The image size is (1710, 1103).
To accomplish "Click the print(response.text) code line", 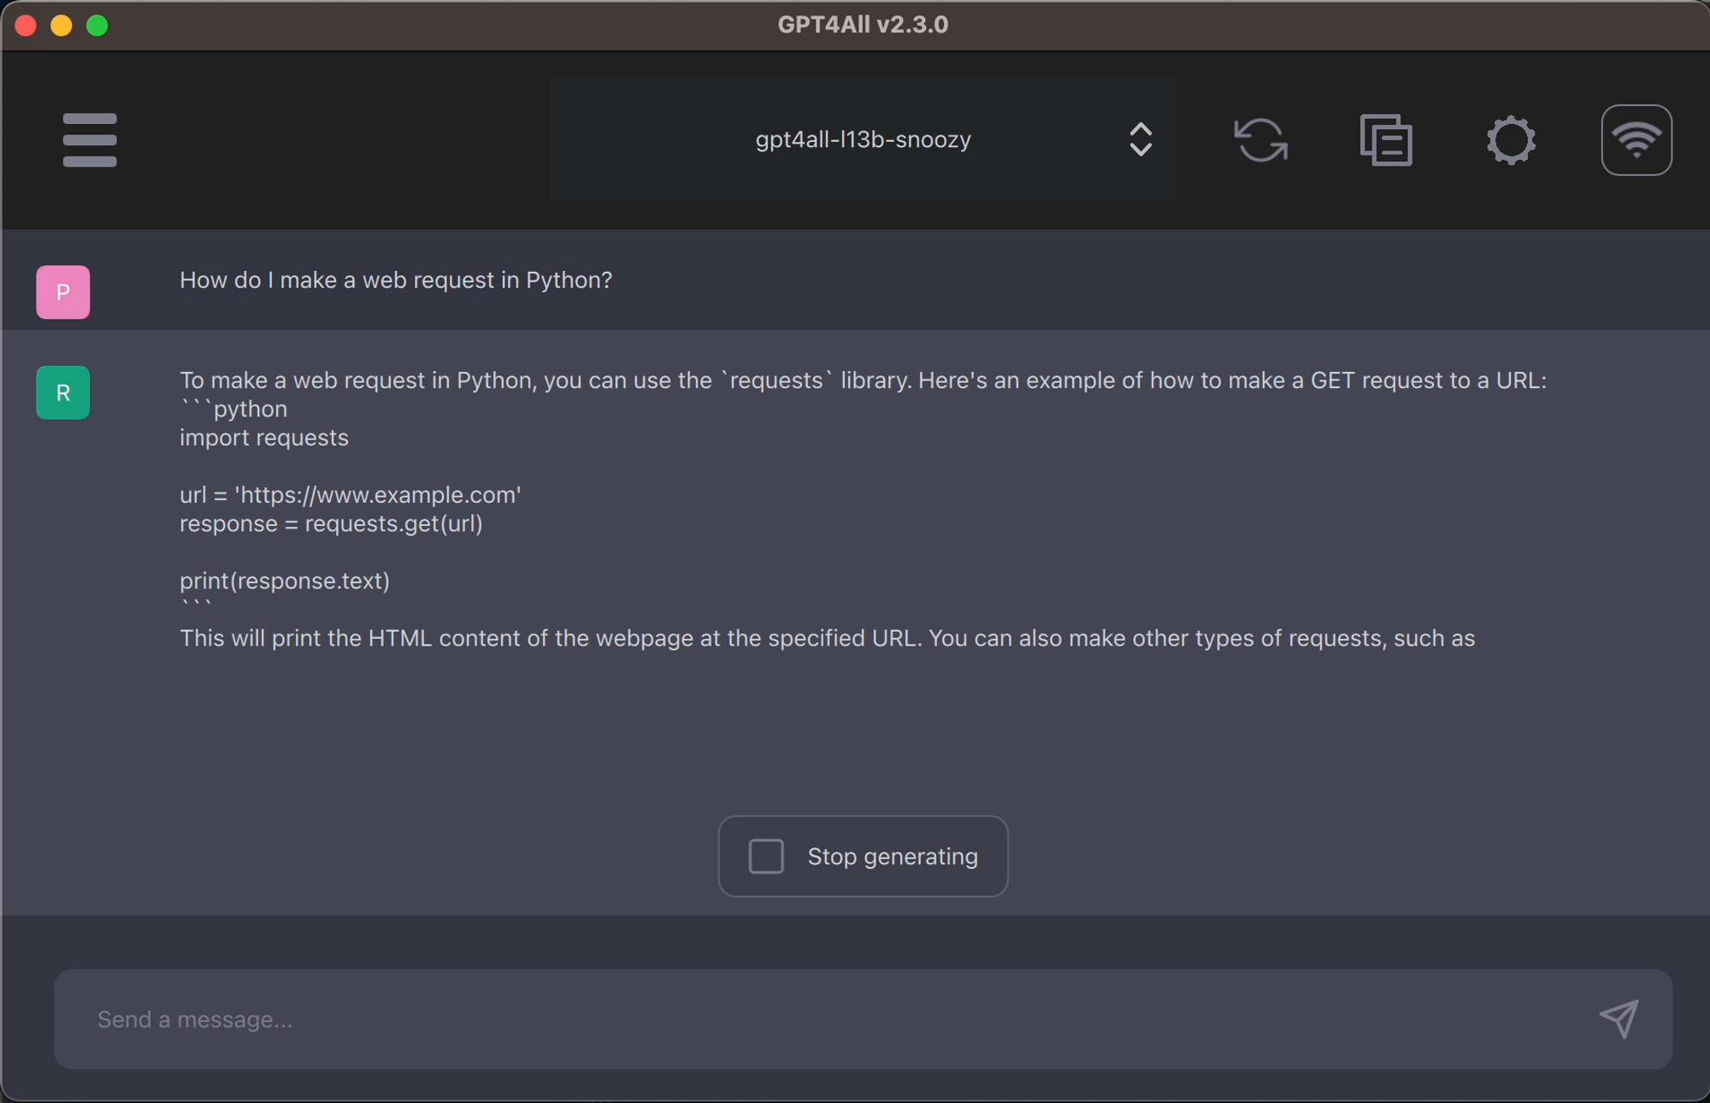I will coord(284,581).
